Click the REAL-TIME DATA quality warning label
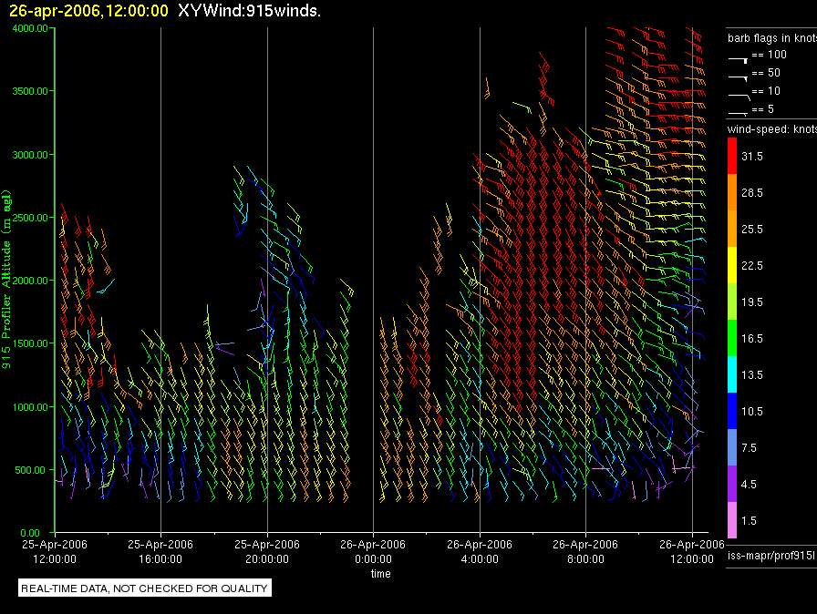The image size is (817, 614). pyautogui.click(x=145, y=588)
